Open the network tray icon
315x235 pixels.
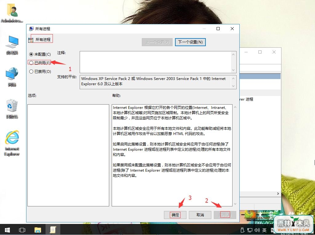coord(250,230)
